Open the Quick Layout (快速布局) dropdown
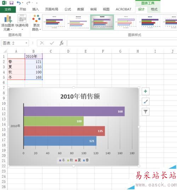The width and height of the screenshot is (177, 190). (22, 23)
